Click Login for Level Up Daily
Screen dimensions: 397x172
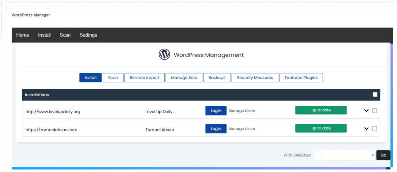click(216, 111)
